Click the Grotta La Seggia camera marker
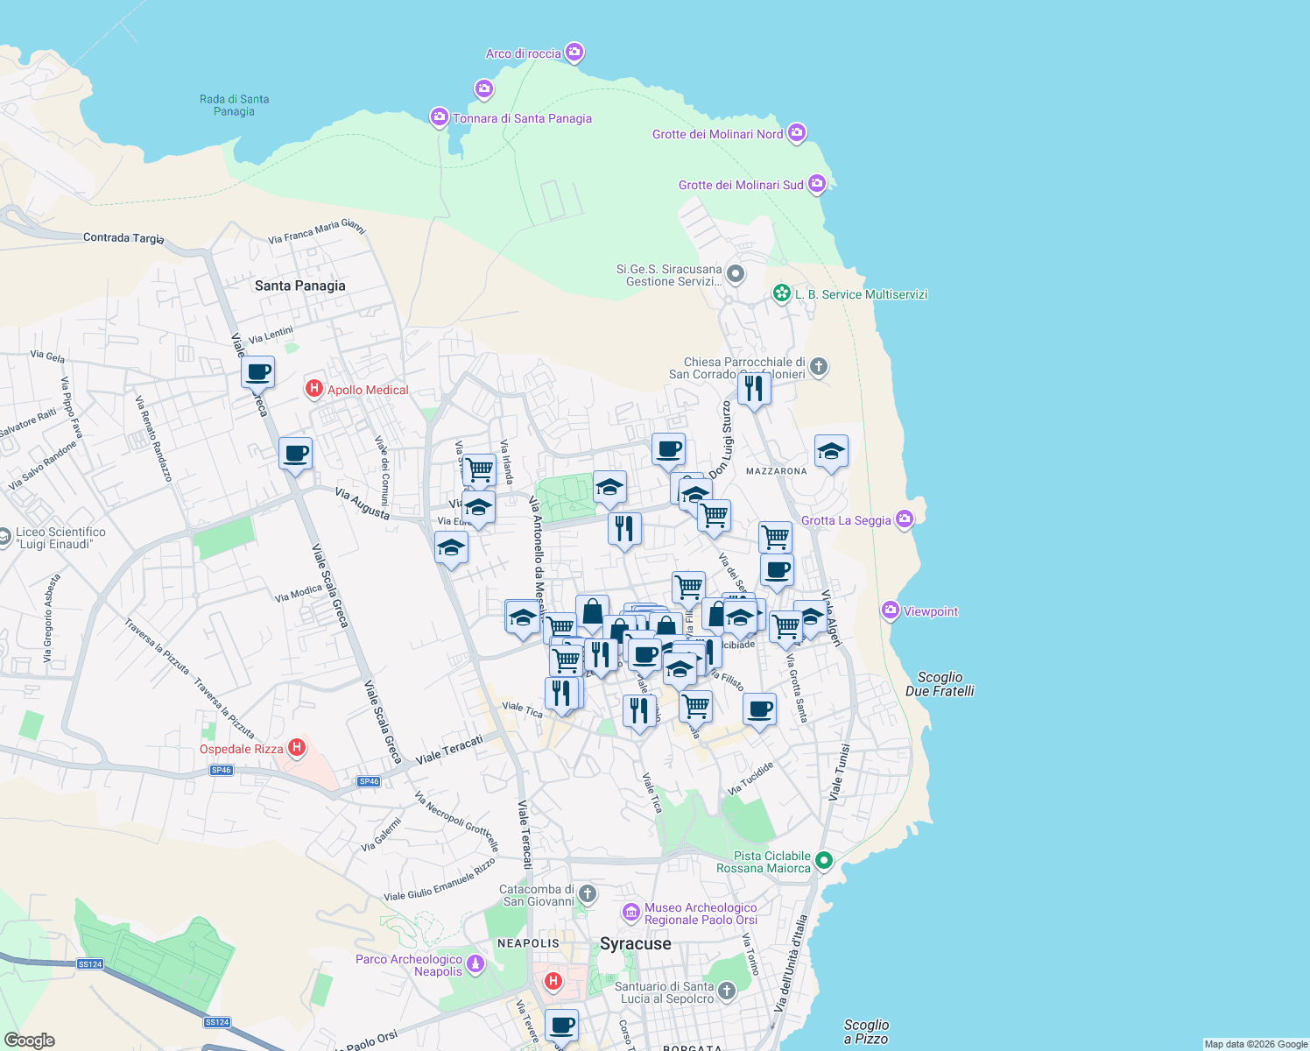 904,518
